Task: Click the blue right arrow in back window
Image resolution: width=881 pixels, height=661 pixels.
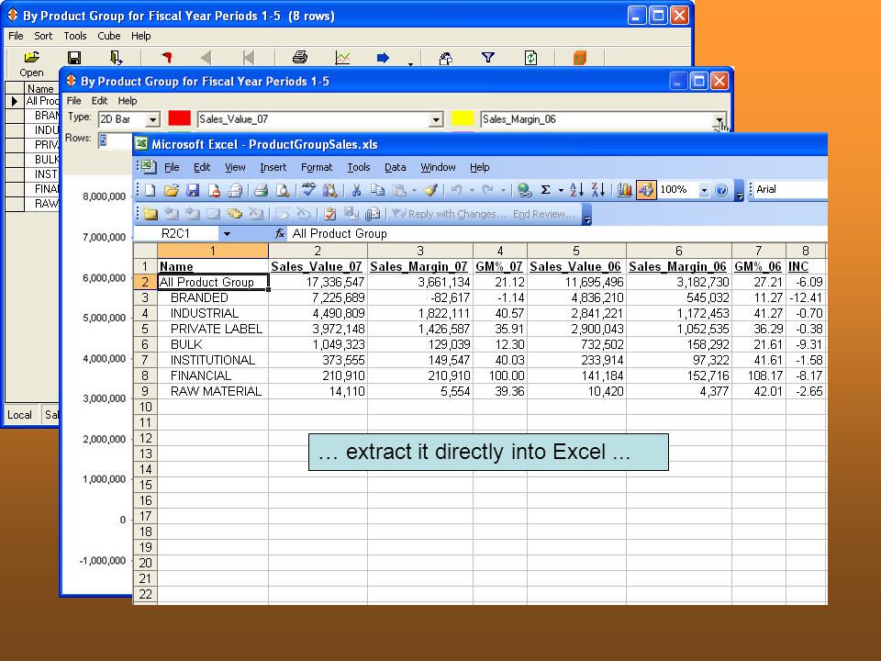Action: point(384,57)
